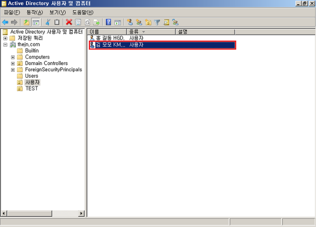Create new user in current container icon
This screenshot has height=227, width=316.
(130, 22)
